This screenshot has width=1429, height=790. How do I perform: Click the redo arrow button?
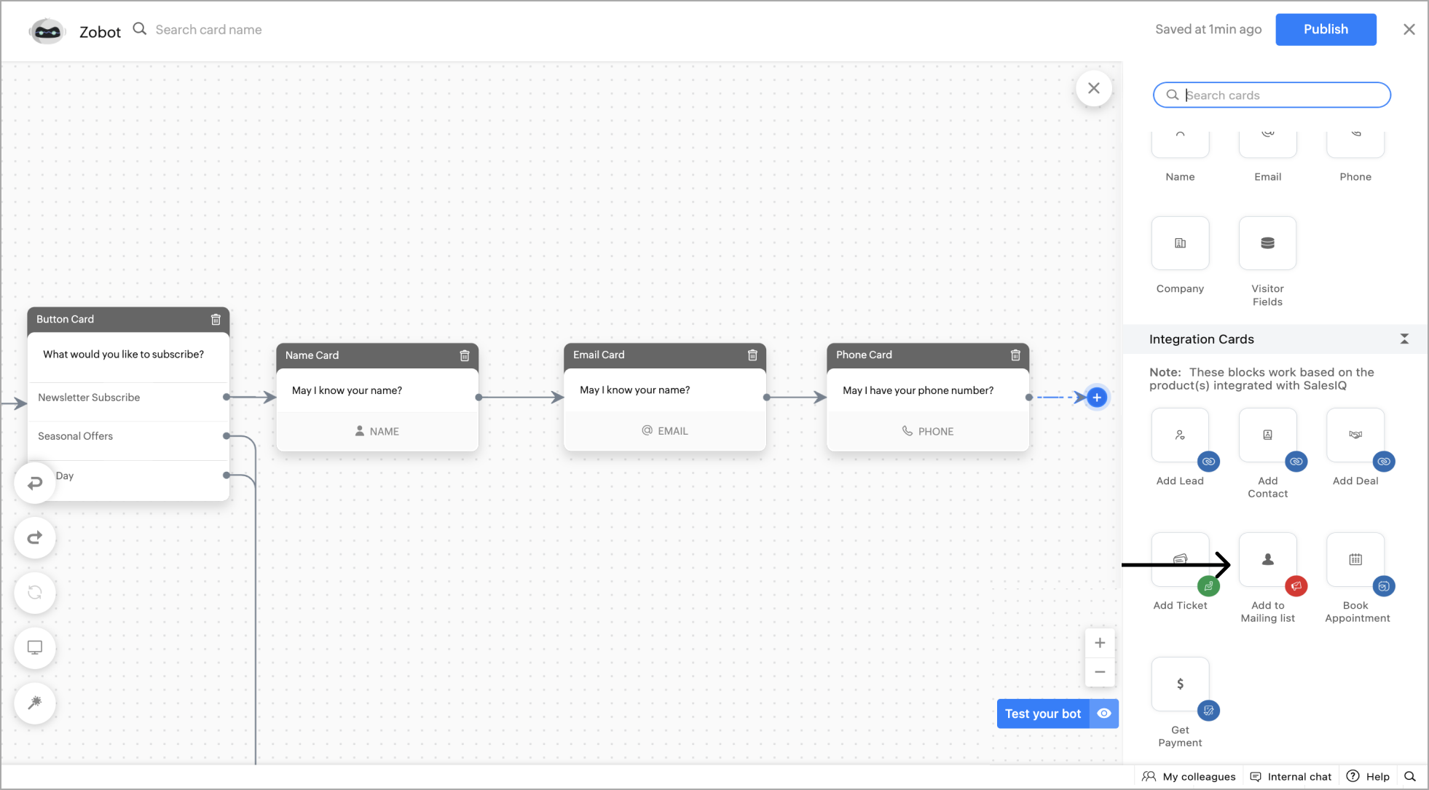(x=35, y=538)
